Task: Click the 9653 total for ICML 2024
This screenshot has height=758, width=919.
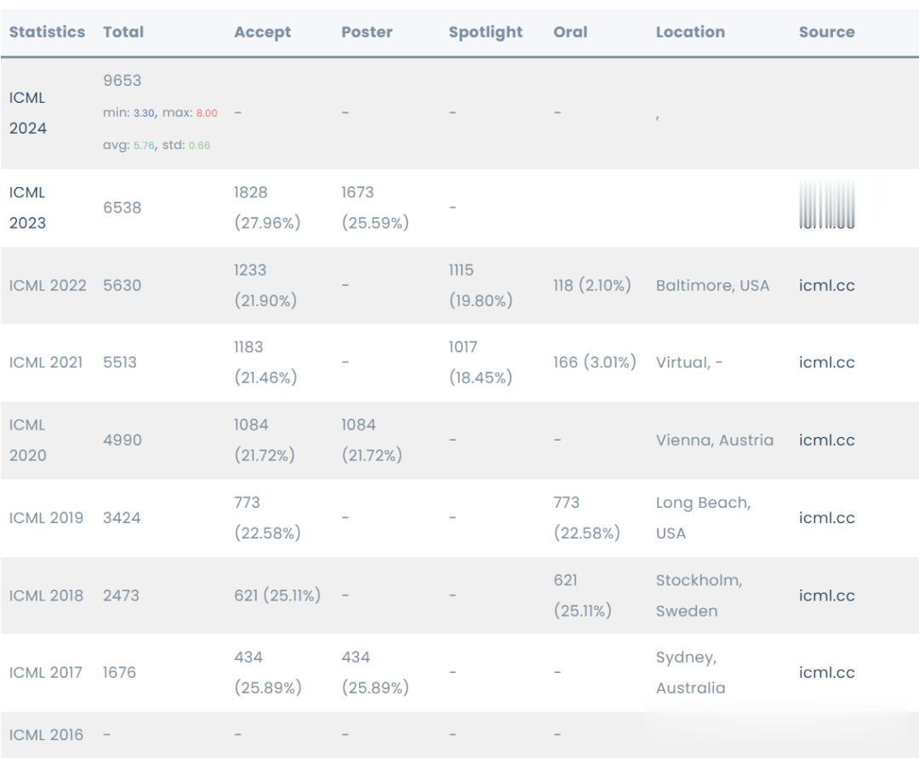Action: 123,81
